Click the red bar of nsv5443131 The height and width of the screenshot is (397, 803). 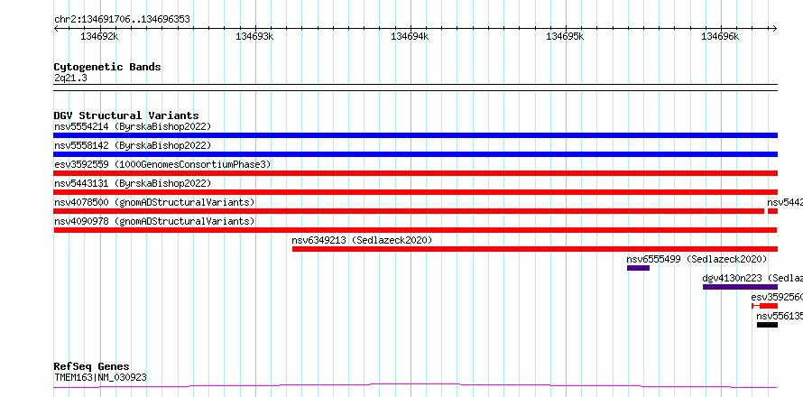pyautogui.click(x=415, y=192)
